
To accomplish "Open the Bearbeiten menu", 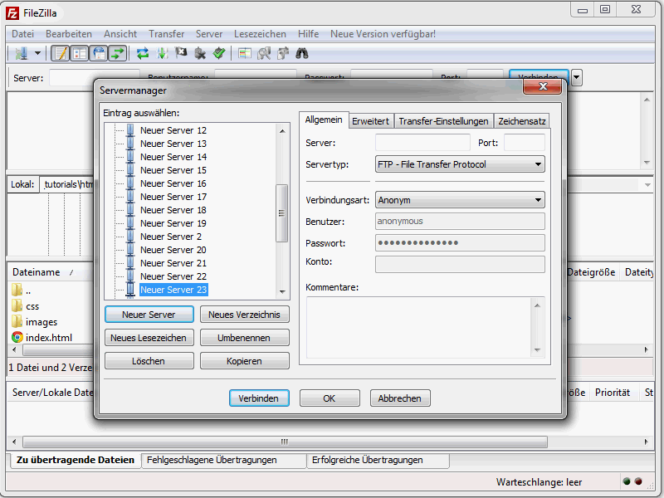I will [x=69, y=34].
